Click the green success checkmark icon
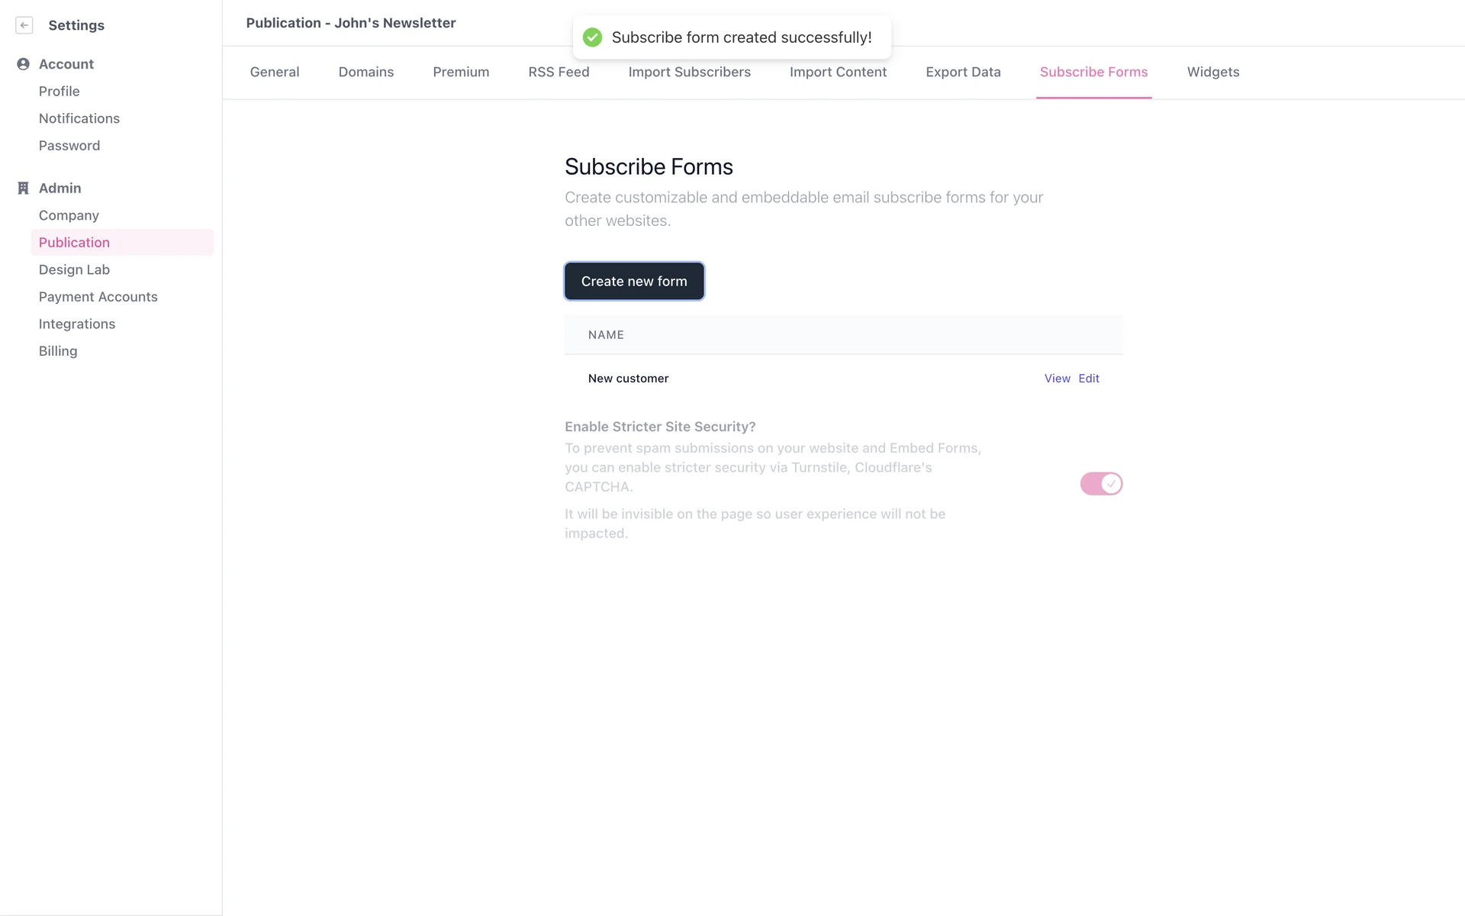Image resolution: width=1465 pixels, height=916 pixels. 592,37
